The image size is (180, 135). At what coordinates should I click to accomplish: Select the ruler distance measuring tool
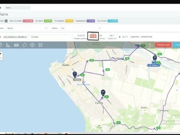point(8,45)
